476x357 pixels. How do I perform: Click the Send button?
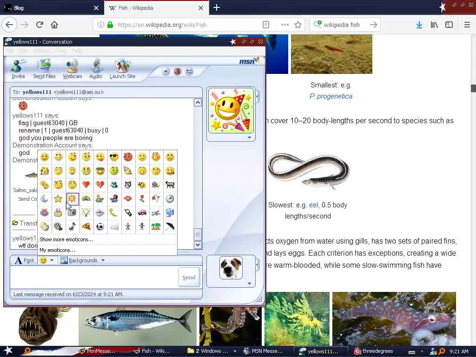pos(189,277)
